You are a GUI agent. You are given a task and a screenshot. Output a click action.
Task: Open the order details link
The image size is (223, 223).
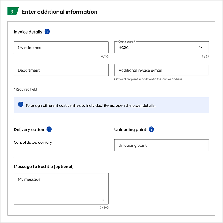point(143,105)
